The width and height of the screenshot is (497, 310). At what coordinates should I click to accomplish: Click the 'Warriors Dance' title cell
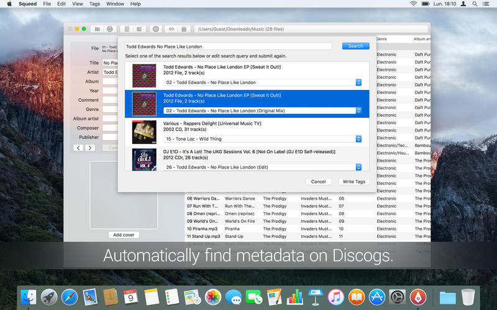pos(240,198)
